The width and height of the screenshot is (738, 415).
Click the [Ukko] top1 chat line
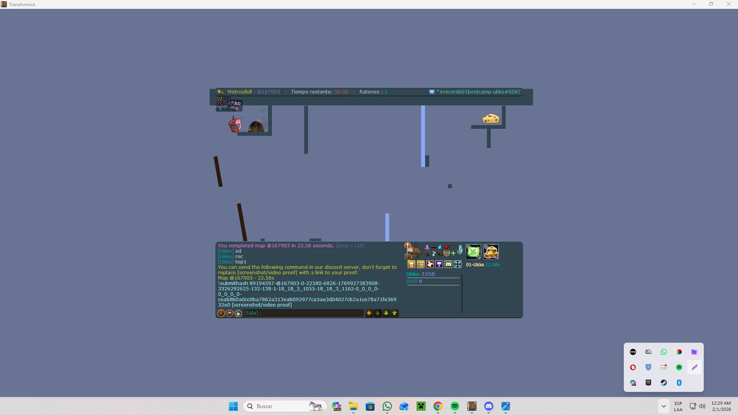pyautogui.click(x=232, y=262)
